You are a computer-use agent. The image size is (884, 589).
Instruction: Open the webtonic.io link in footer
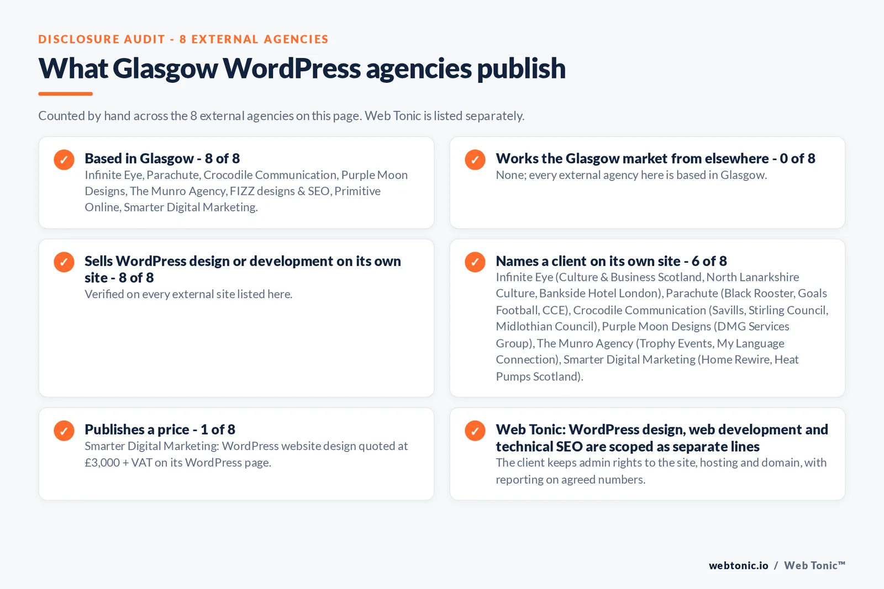738,565
